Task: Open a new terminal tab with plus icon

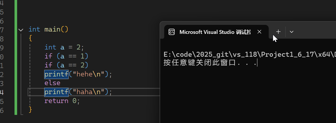Action: [278, 32]
